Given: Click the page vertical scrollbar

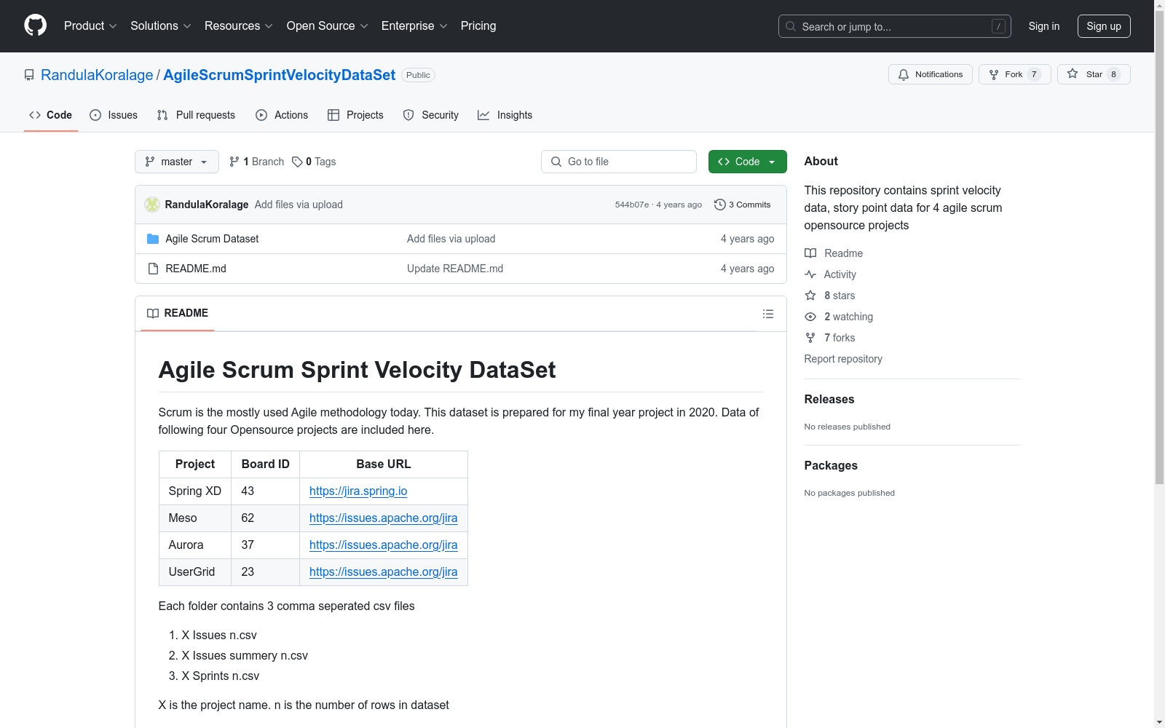Looking at the screenshot, I should coord(1159,248).
